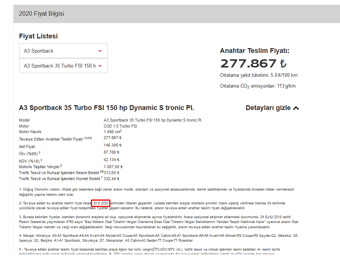Viewport: 340px width, 267px height.
Task: Select the 313,65 ₺ fee value
Action: [111, 173]
